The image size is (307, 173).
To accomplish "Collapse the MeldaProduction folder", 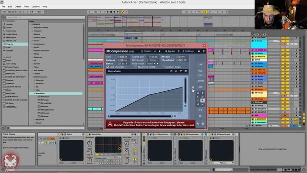I will tap(32, 77).
